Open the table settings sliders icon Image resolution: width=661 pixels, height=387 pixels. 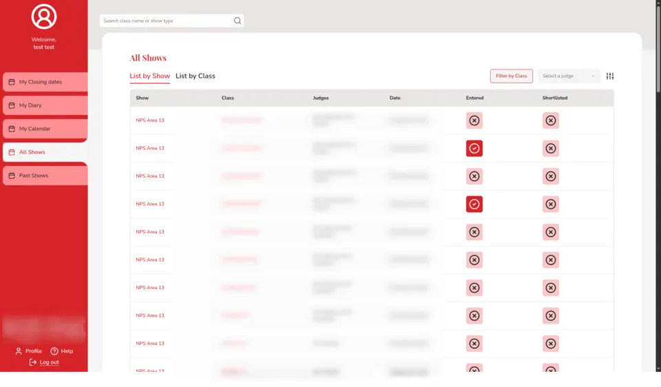(x=610, y=76)
